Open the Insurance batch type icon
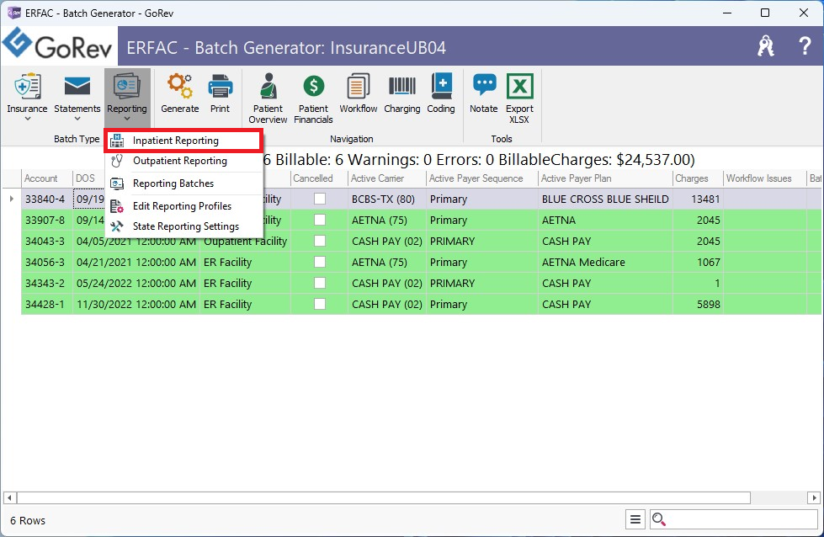 27,87
